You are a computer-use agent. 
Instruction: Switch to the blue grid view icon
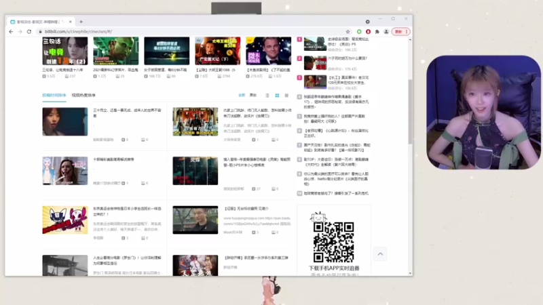pos(277,96)
